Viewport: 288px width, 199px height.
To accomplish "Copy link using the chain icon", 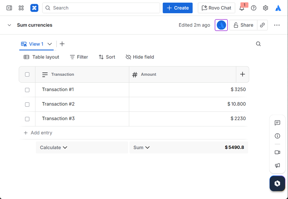I will point(262,25).
